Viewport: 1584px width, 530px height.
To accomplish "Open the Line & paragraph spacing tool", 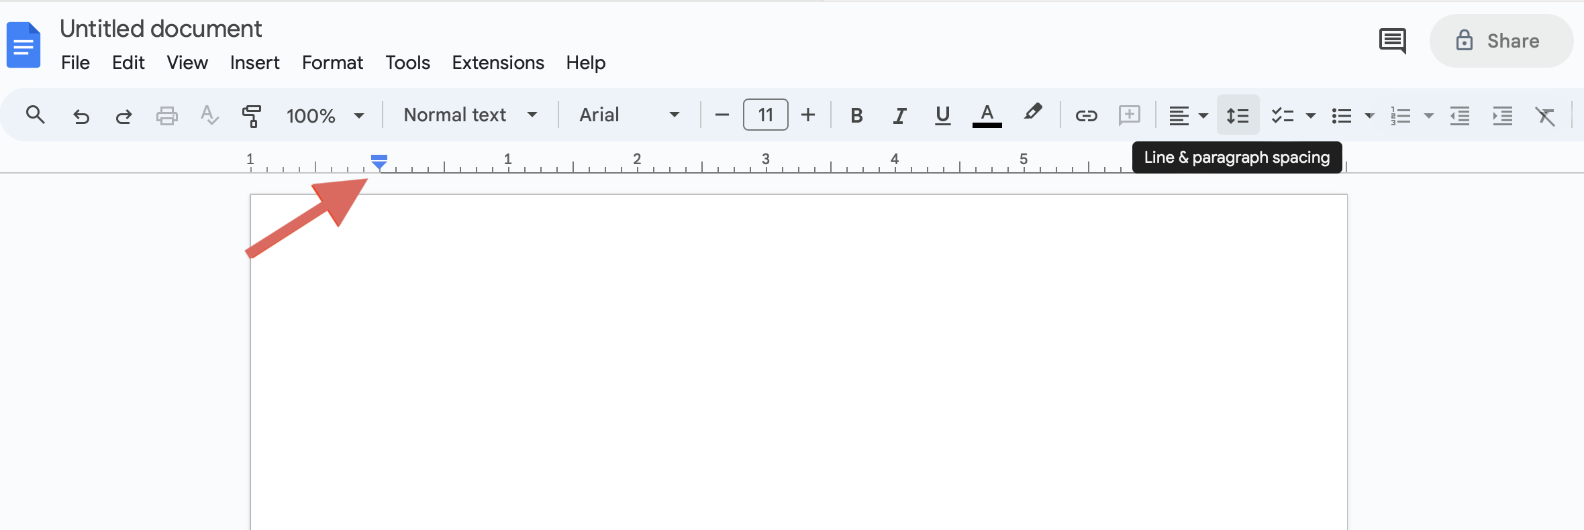I will (x=1238, y=115).
